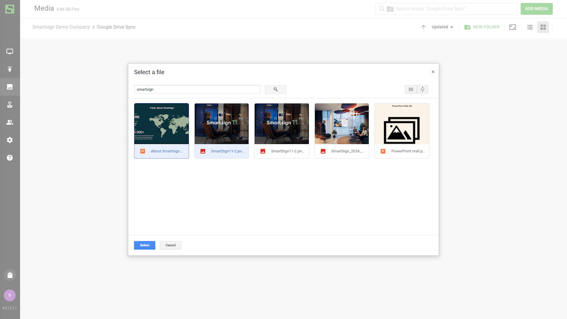
Task: Open the Settings gear in the sidebar
Action: pos(10,140)
